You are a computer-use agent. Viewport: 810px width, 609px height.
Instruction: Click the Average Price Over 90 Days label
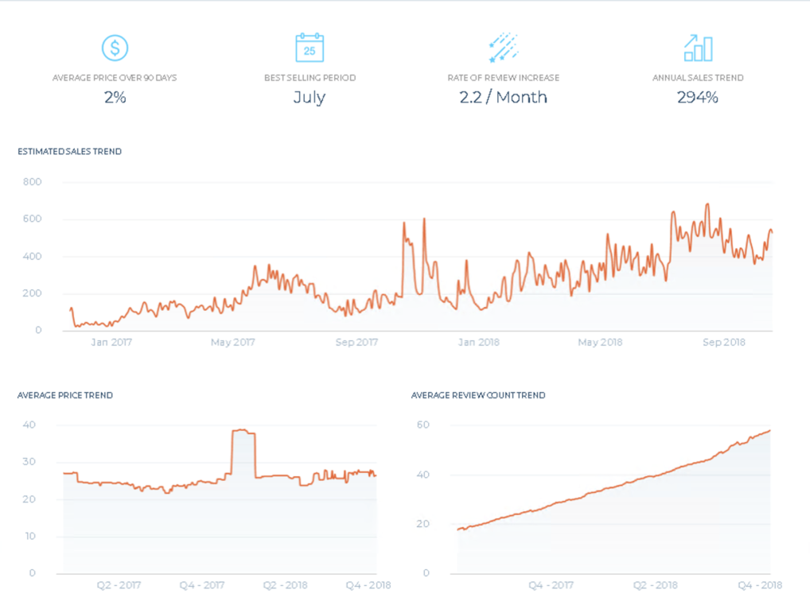(115, 78)
